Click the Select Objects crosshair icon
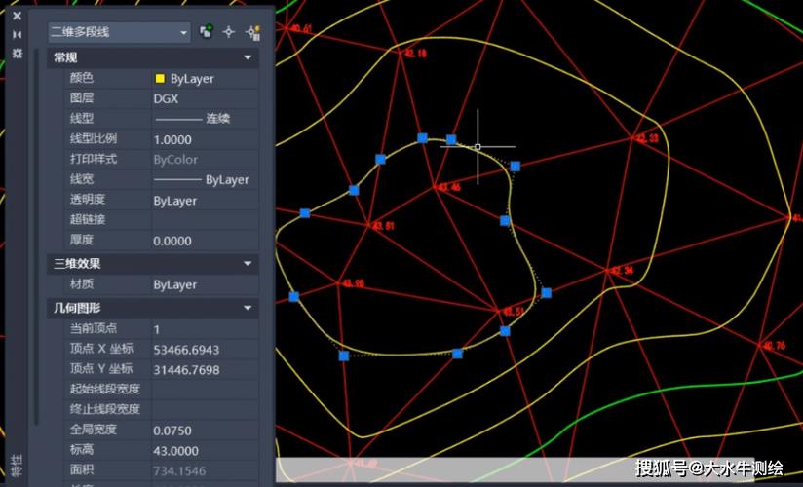This screenshot has width=803, height=487. point(229,32)
